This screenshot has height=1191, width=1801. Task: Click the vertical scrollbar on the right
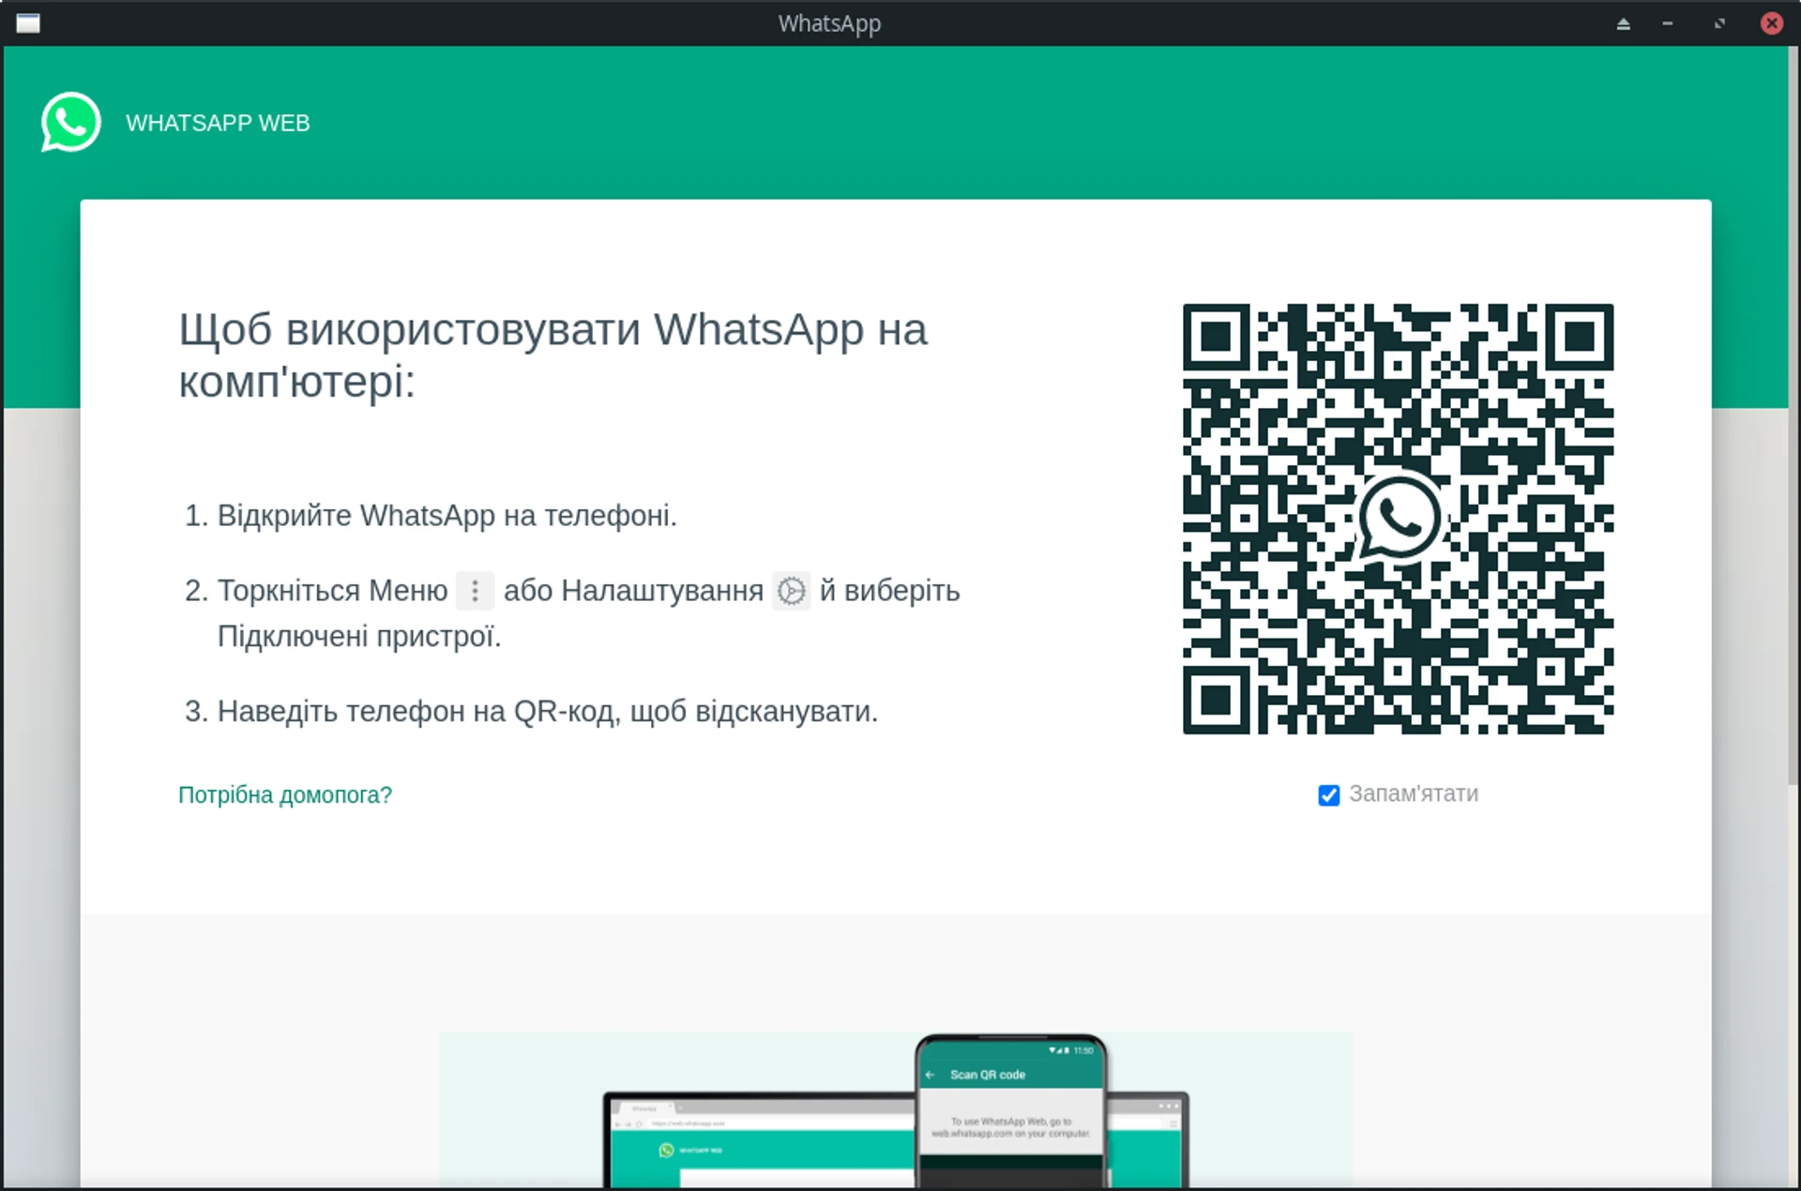[1793, 415]
